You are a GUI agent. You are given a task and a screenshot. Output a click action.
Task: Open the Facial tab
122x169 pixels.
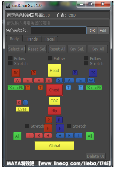[50, 39]
